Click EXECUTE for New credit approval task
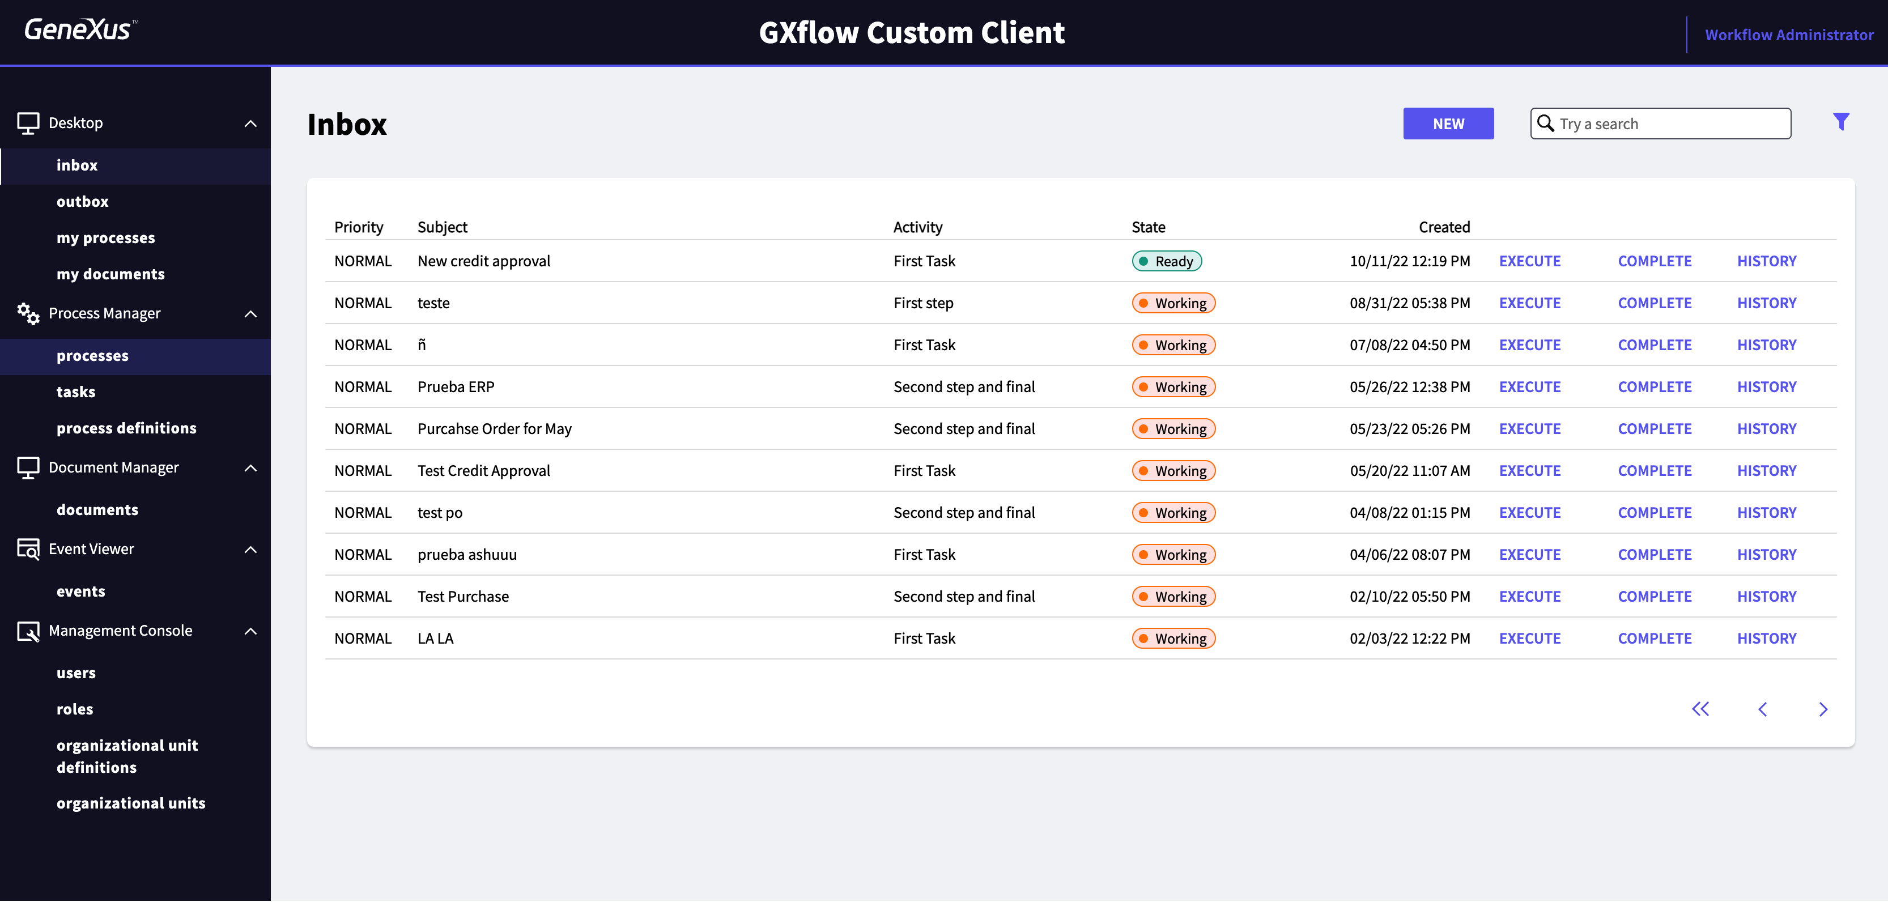The image size is (1888, 902). coord(1529,260)
